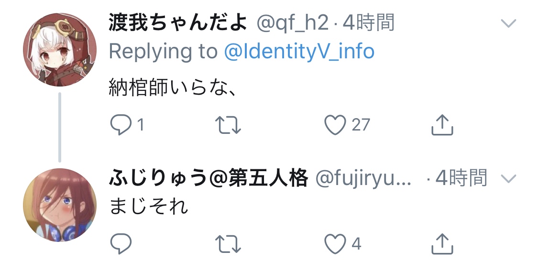Screen dimensions: 538x262
Task: View the @fujiryu... handle profile
Action: pos(363,179)
